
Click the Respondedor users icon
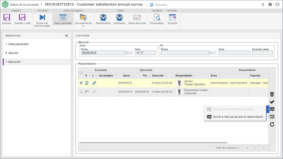103,17
